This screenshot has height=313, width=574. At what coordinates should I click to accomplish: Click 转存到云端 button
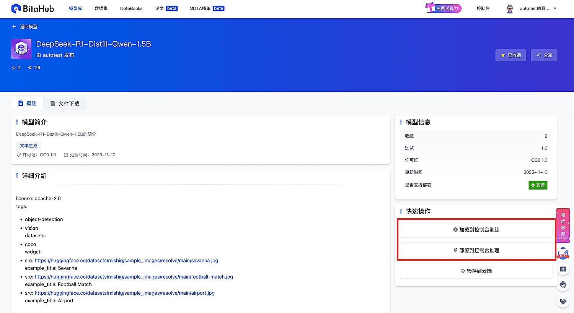pyautogui.click(x=476, y=271)
